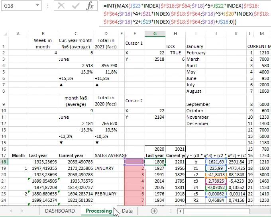Select column H header
The height and width of the screenshot is (217, 271).
(175, 34)
